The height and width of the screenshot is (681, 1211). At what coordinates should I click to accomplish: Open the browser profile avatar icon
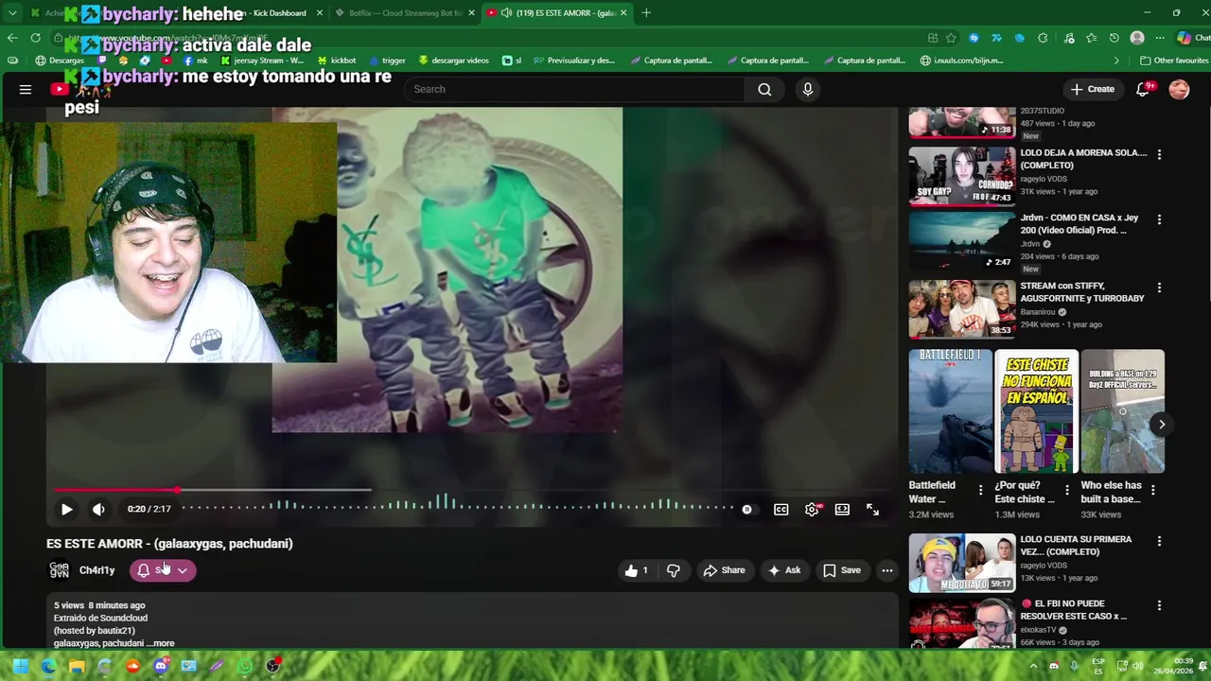point(1137,38)
